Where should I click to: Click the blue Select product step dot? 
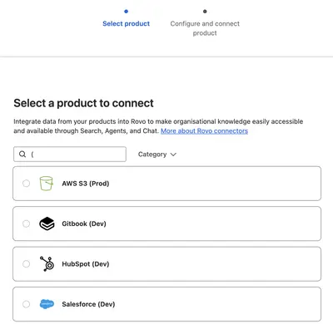click(x=127, y=12)
